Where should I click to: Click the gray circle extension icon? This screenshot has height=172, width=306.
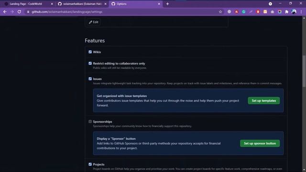[229, 11]
